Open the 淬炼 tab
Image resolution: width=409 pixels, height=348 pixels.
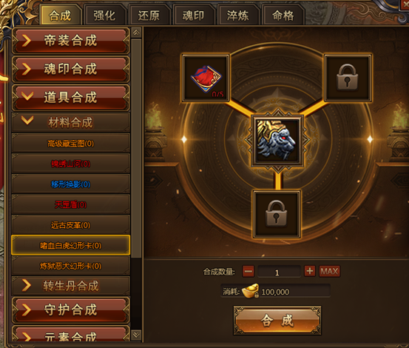237,16
